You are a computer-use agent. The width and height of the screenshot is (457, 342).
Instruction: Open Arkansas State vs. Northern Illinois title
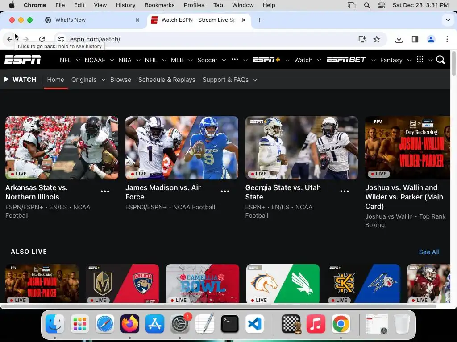[37, 192]
